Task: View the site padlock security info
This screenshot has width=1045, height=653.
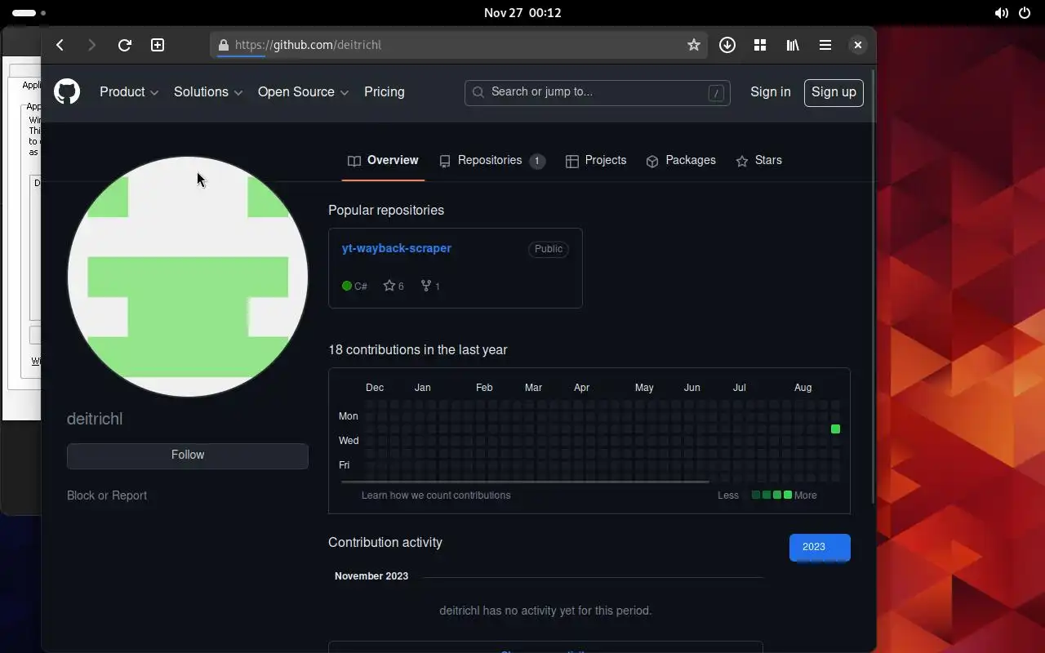Action: point(224,45)
